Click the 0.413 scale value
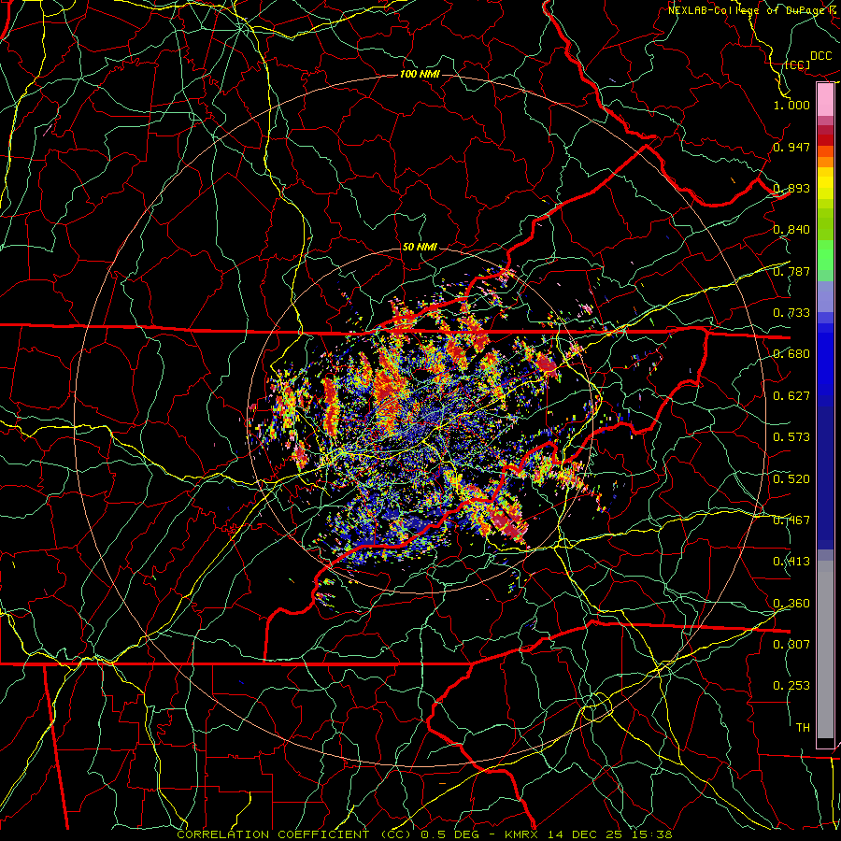Viewport: 841px width, 841px height. (x=791, y=562)
